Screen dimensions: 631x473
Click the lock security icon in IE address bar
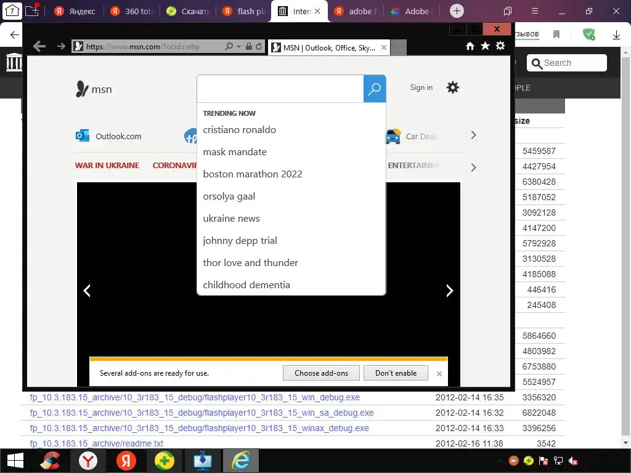249,46
